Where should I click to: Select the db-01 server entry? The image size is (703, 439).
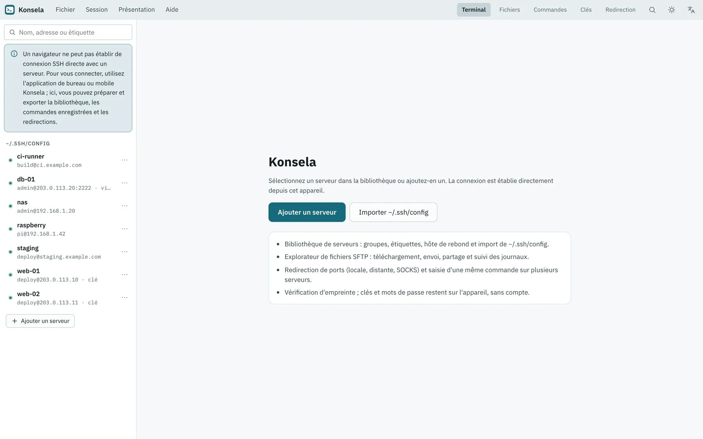[x=68, y=183]
